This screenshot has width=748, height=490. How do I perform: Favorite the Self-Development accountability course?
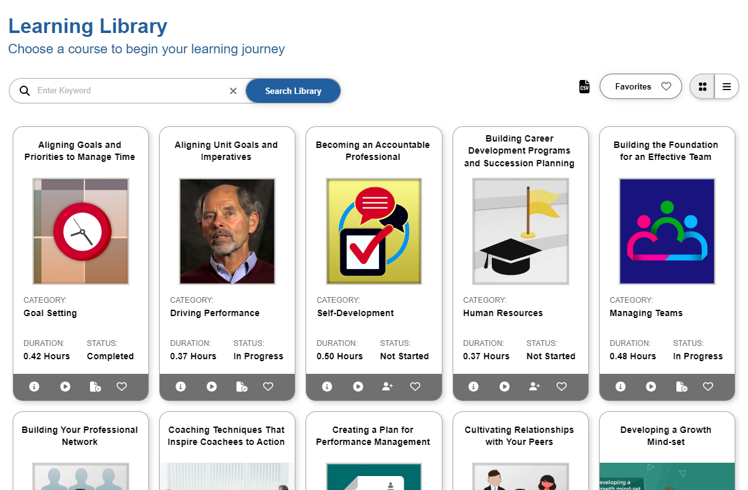point(415,386)
